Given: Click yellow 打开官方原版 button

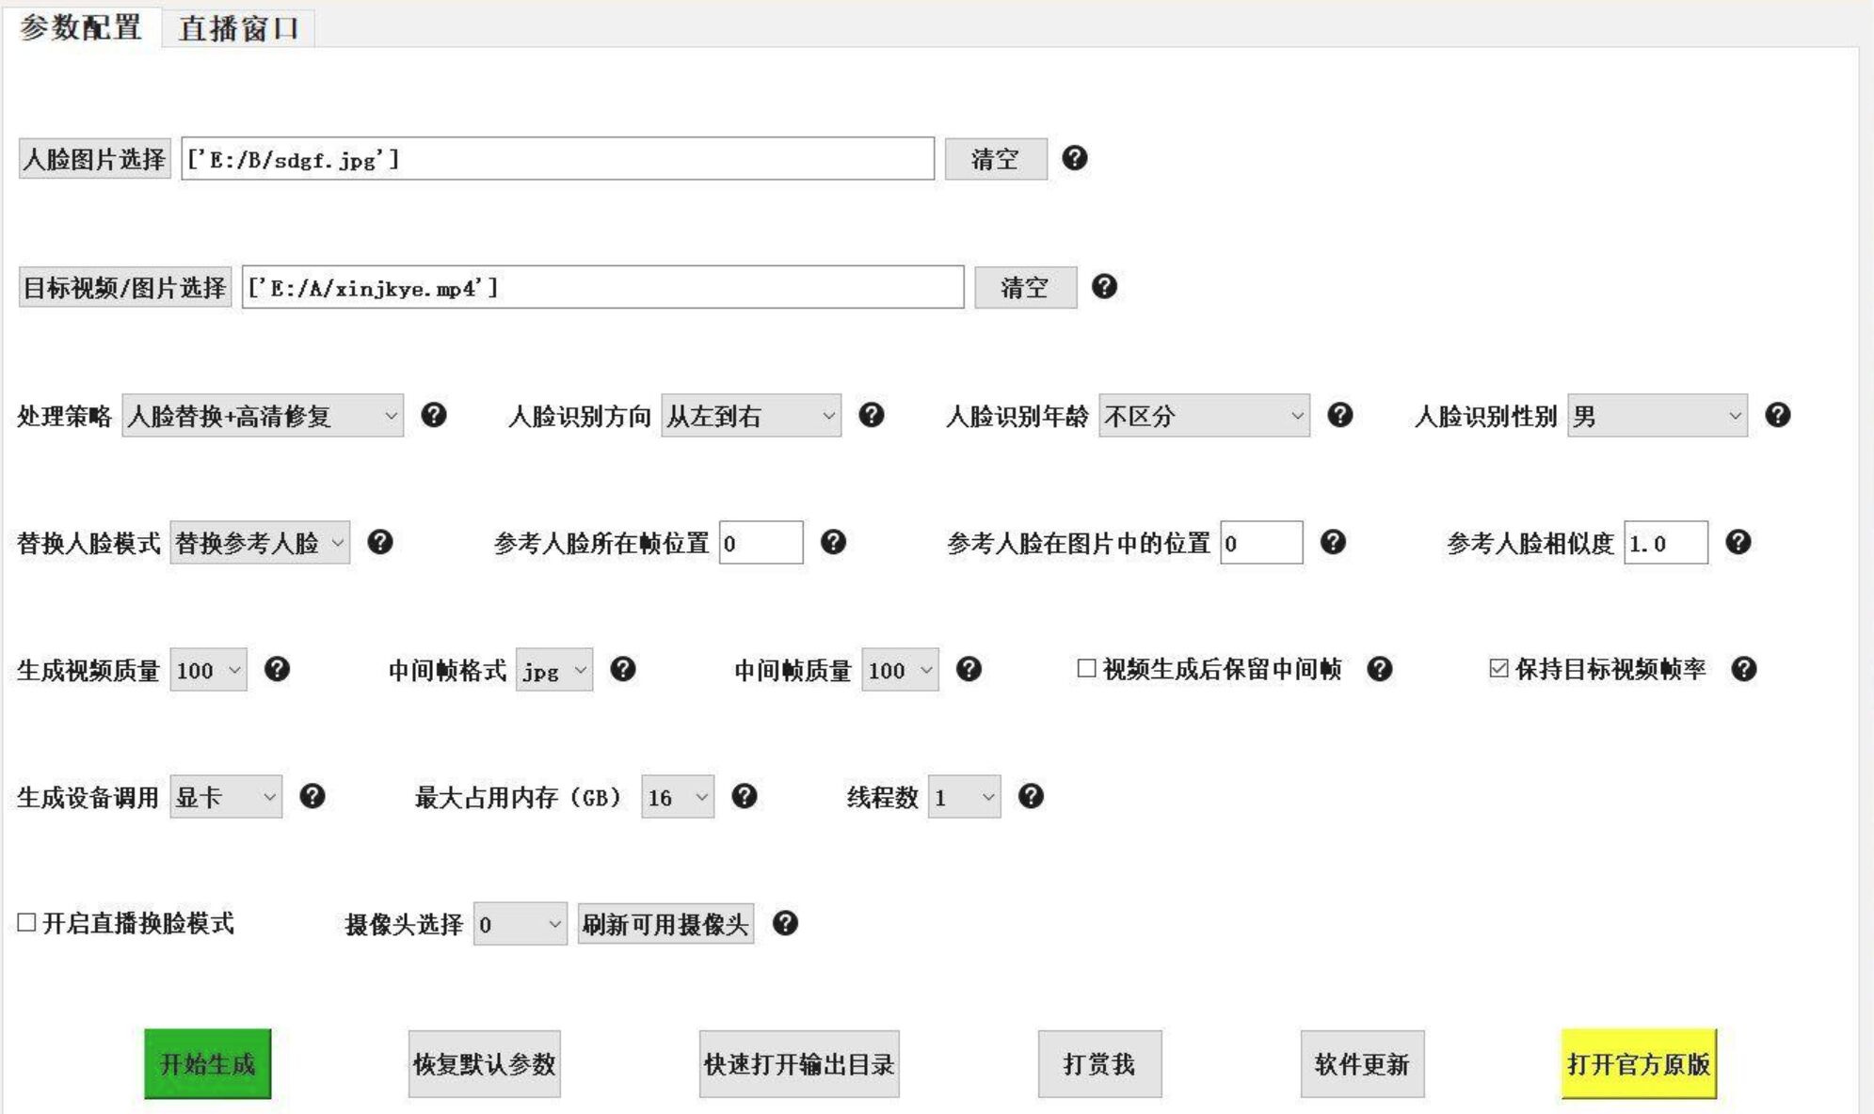Looking at the screenshot, I should [x=1638, y=1064].
